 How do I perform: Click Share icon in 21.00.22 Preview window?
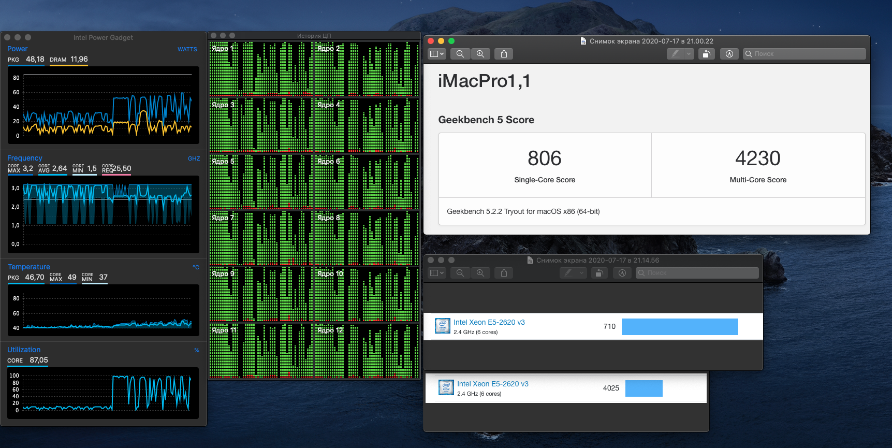[x=504, y=54]
